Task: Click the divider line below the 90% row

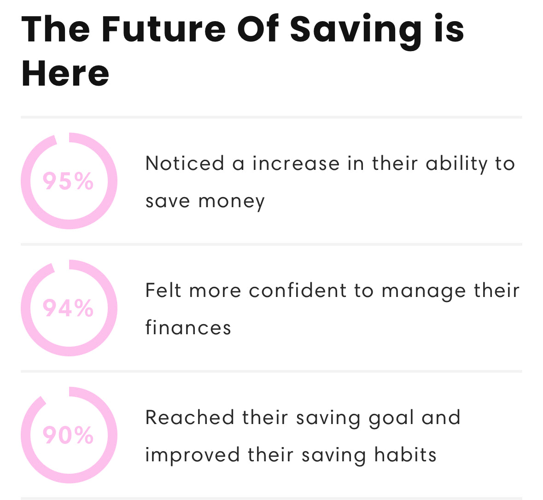Action: (x=272, y=498)
